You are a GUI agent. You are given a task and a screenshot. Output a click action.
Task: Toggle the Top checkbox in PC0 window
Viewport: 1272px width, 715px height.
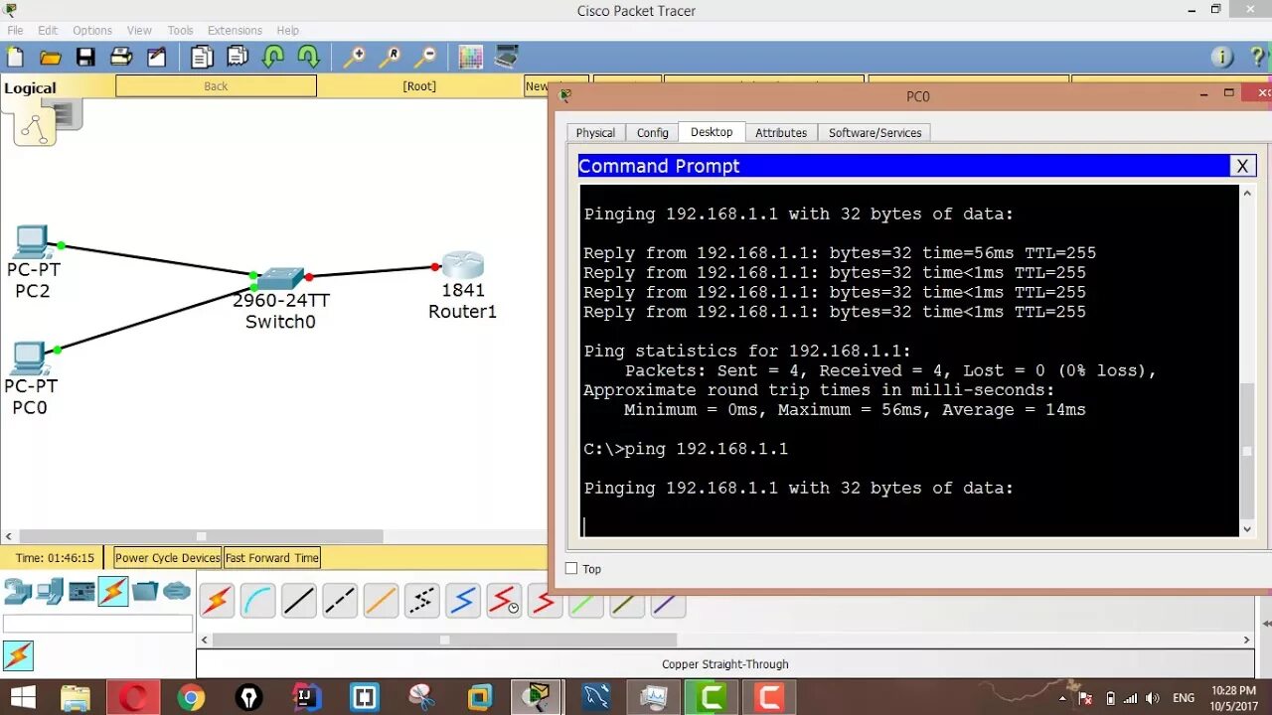click(x=571, y=569)
